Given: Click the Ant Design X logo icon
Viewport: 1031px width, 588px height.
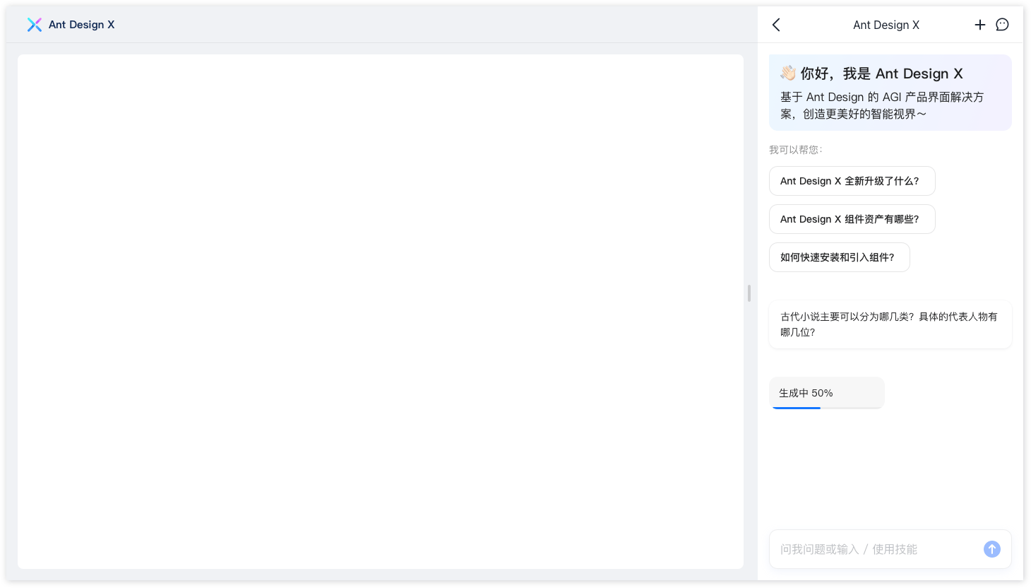Looking at the screenshot, I should pos(34,25).
